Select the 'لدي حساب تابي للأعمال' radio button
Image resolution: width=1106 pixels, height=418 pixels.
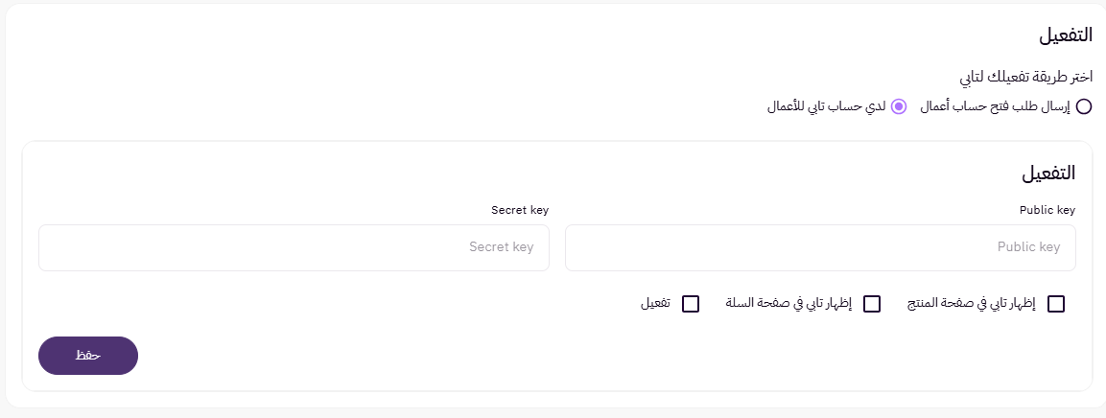pos(899,106)
